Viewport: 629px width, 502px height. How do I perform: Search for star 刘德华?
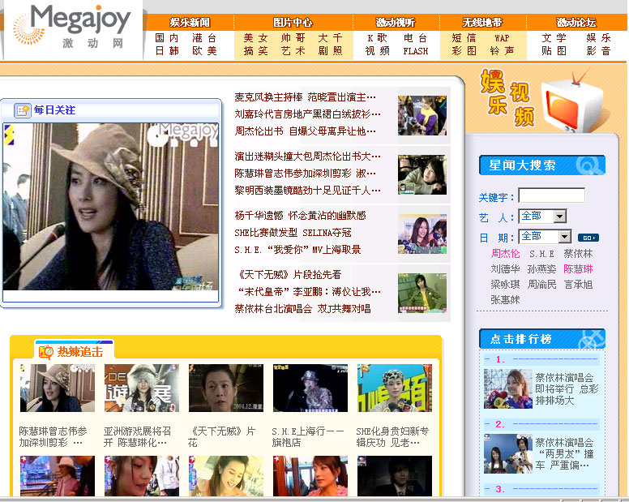pyautogui.click(x=506, y=269)
